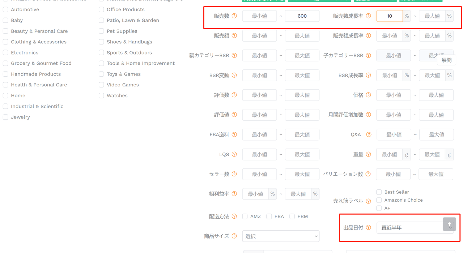Click the 販売数 maximum field showing 600

(x=302, y=16)
